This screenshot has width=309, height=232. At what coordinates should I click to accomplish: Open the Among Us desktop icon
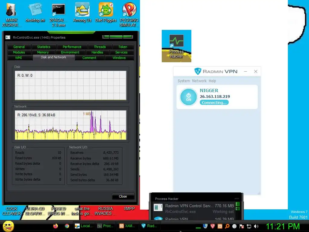tap(82, 13)
